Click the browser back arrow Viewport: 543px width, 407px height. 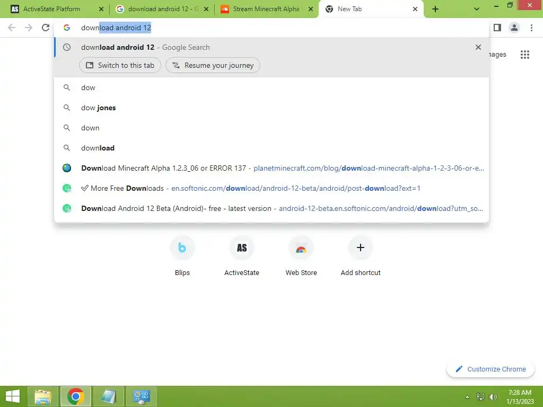(x=12, y=28)
